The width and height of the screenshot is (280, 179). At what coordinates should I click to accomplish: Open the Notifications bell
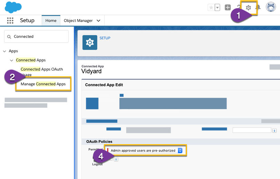(258, 7)
